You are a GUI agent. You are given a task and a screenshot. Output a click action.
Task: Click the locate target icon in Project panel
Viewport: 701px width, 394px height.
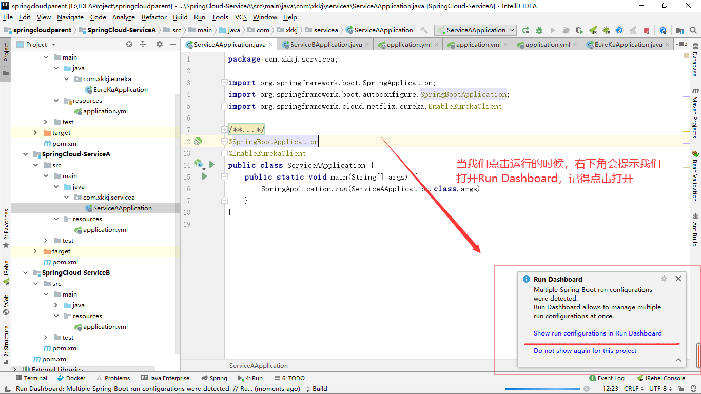129,44
